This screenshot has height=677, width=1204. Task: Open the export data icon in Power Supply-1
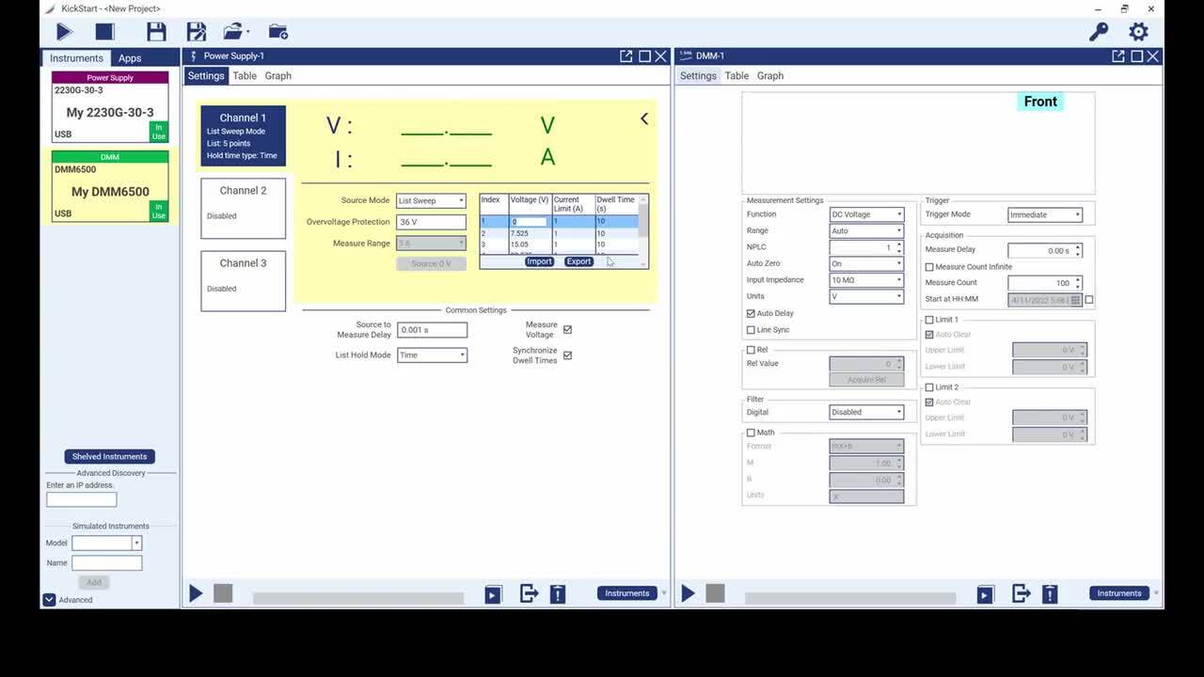click(528, 593)
